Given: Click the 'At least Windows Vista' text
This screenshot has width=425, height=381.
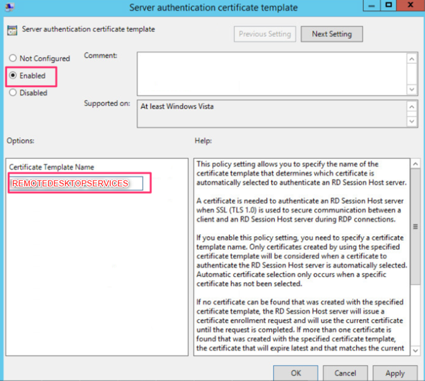Looking at the screenshot, I should pyautogui.click(x=177, y=106).
